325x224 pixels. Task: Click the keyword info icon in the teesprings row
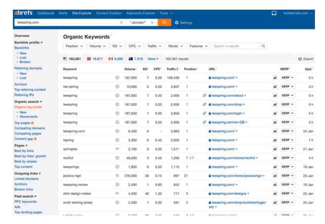[117, 167]
